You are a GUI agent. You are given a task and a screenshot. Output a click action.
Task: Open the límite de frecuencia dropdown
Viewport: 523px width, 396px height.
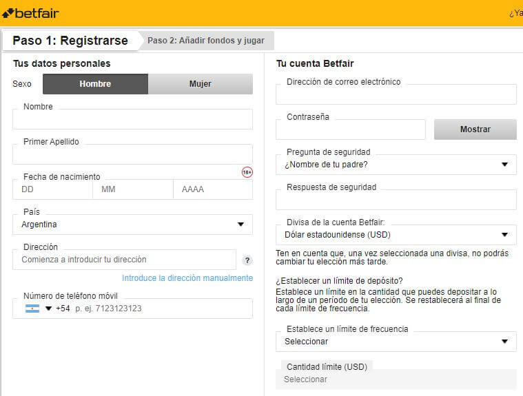point(396,342)
